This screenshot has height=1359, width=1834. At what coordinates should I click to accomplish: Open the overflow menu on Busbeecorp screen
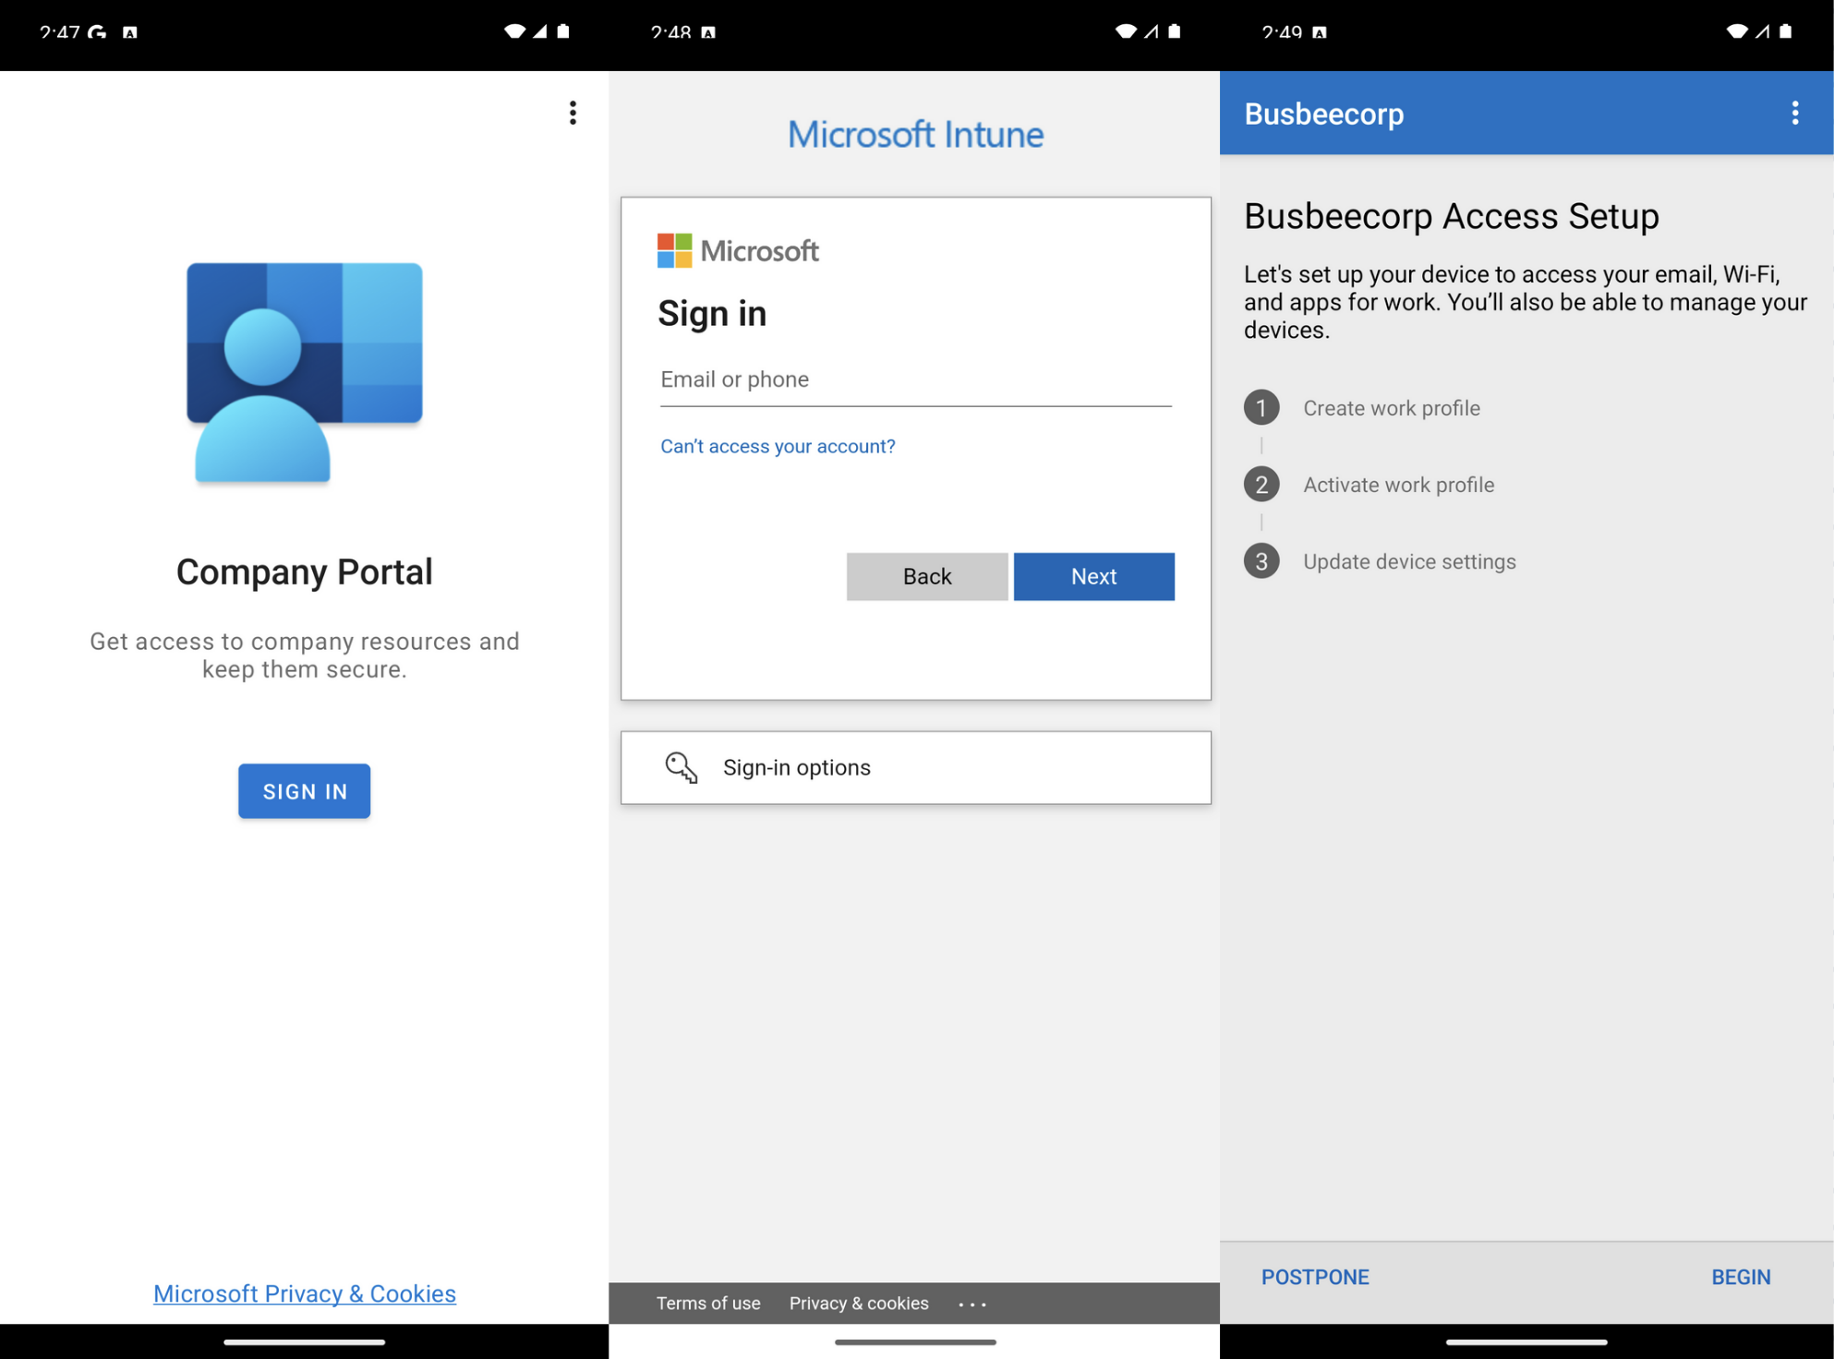coord(1794,113)
